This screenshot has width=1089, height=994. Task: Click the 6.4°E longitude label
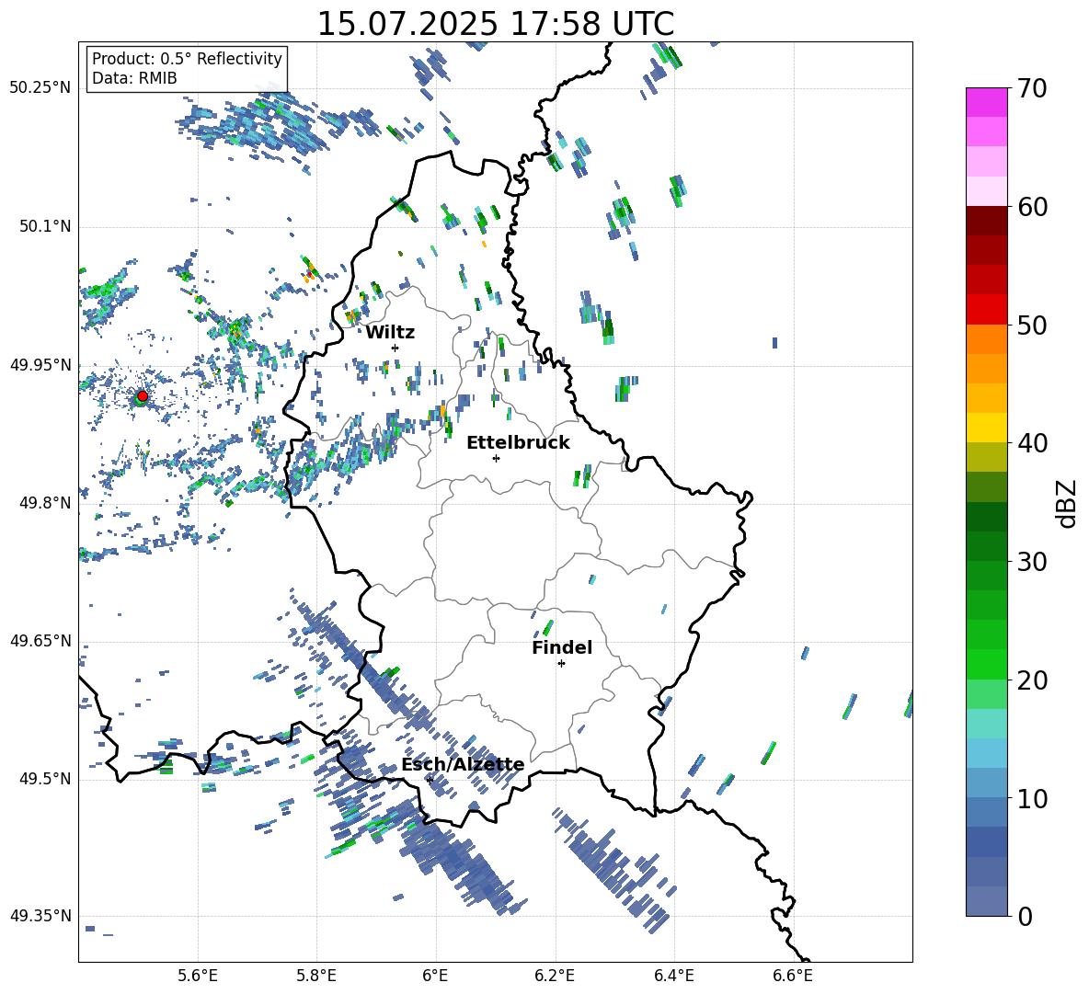pyautogui.click(x=673, y=976)
